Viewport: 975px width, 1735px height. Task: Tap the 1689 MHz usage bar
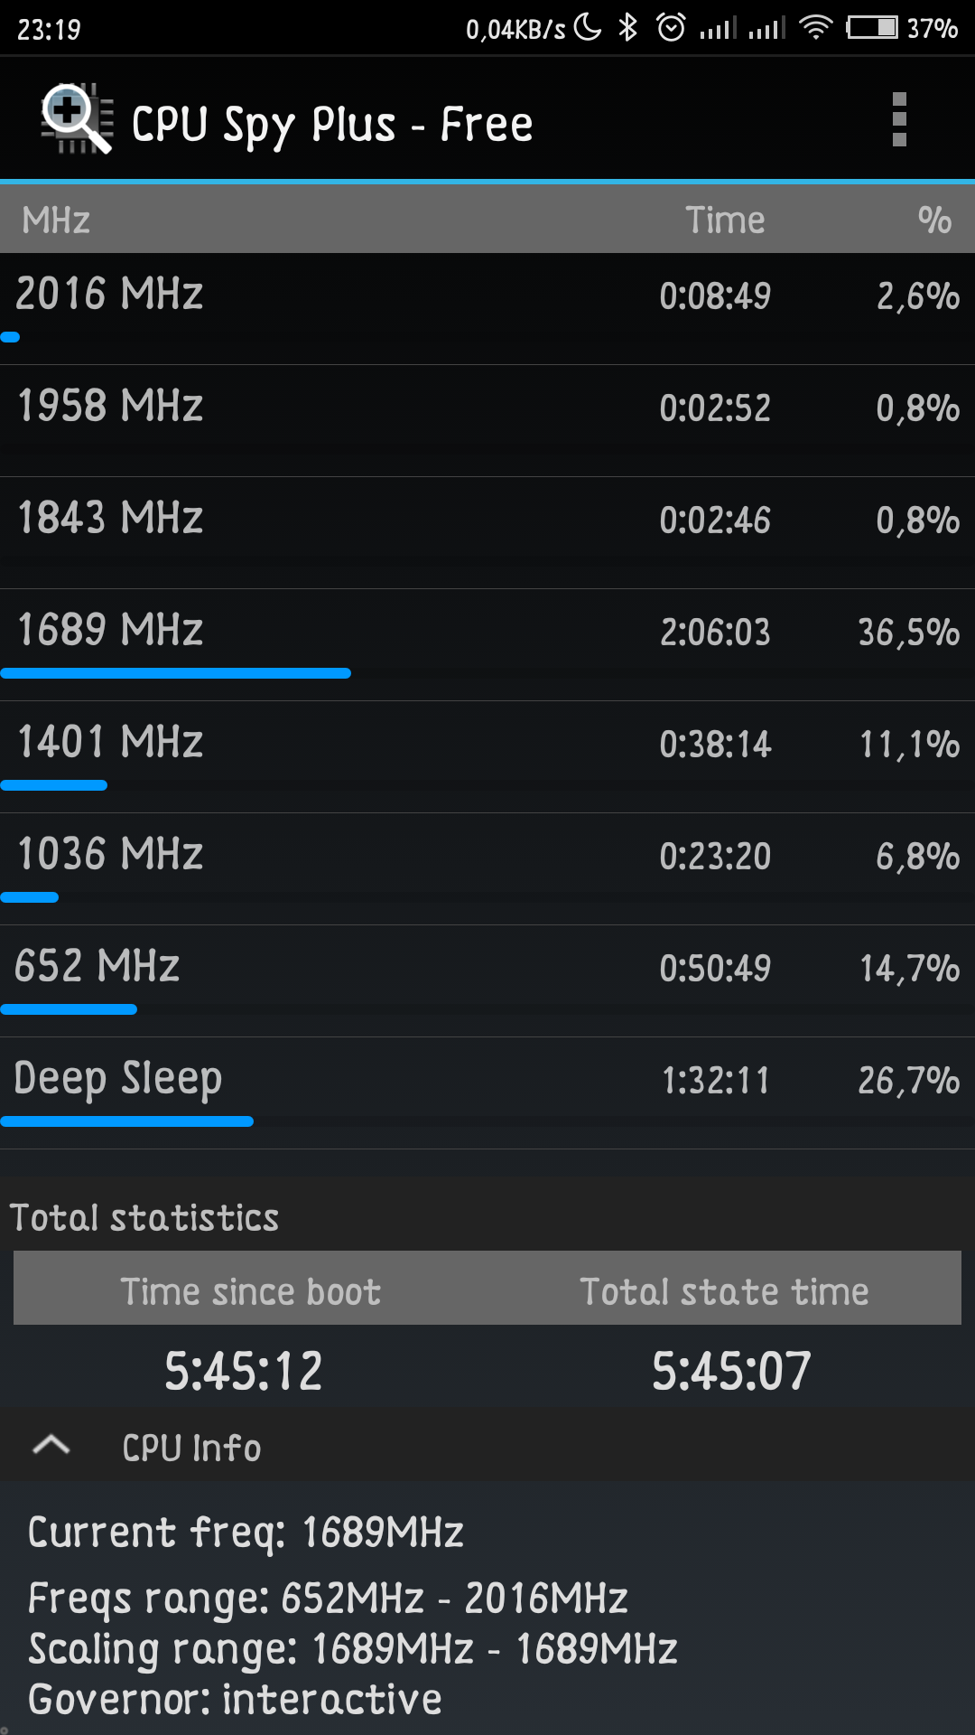tap(175, 673)
